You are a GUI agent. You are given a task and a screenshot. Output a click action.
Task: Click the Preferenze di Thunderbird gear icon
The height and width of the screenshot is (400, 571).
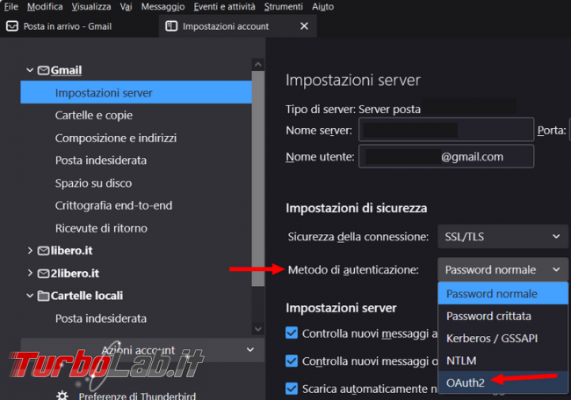click(62, 396)
